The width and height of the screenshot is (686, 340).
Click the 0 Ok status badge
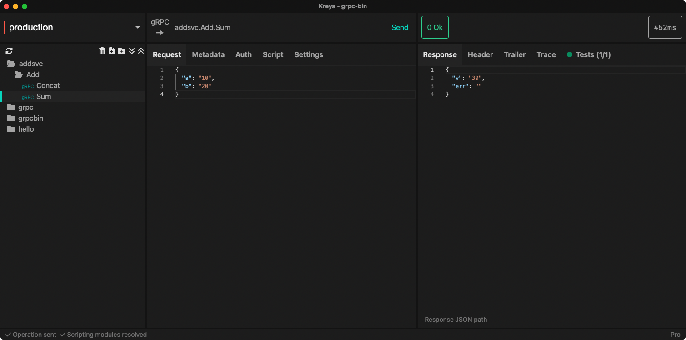[x=435, y=27]
